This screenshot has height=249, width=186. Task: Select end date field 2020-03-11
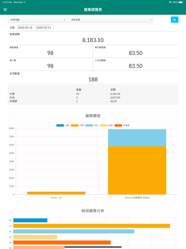pos(45,28)
